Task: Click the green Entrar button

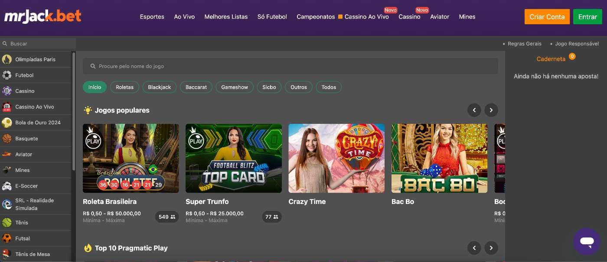Action: click(x=587, y=17)
